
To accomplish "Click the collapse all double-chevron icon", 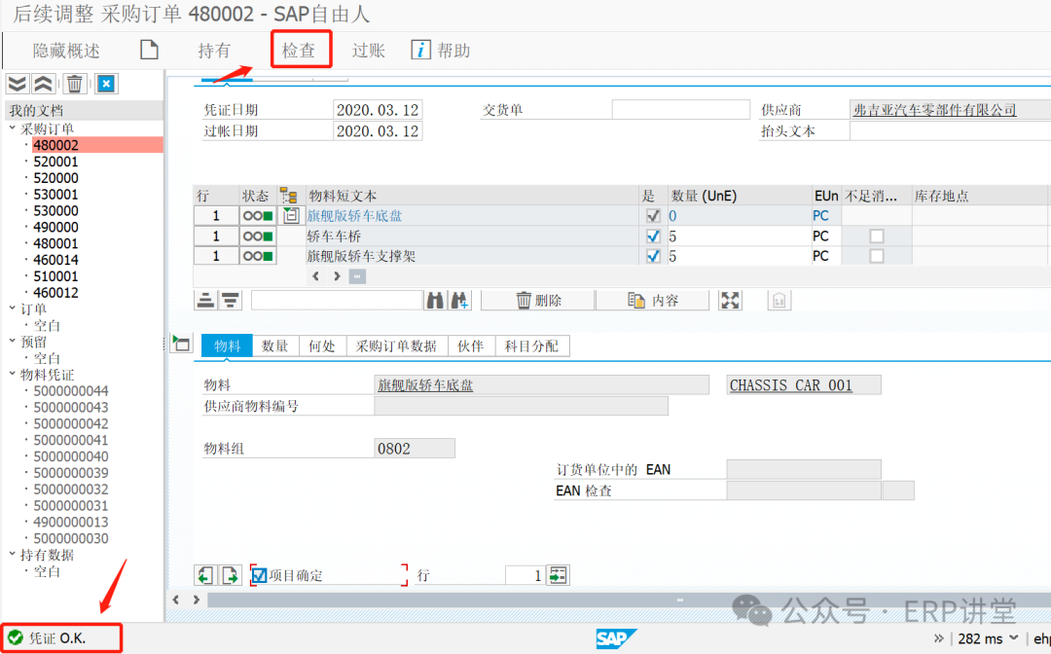I will point(44,84).
